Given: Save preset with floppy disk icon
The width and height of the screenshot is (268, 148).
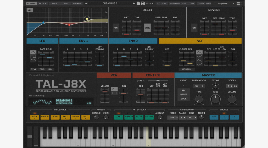Looking at the screenshot, I should [143, 3].
